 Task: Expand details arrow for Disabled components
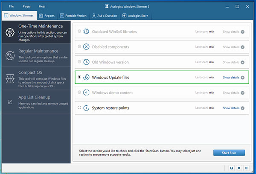[243, 47]
